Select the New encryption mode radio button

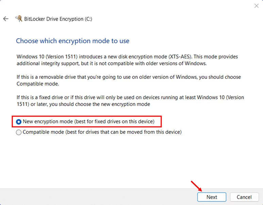coord(19,121)
